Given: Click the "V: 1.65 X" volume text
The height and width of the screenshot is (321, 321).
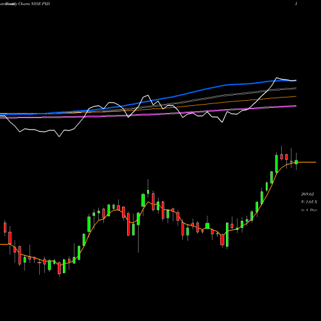Looking at the screenshot, I should pos(309,202).
